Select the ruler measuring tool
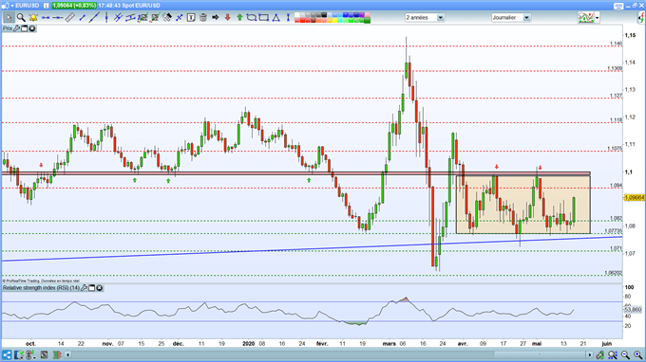Viewport: 646px width, 362px height. pyautogui.click(x=70, y=17)
